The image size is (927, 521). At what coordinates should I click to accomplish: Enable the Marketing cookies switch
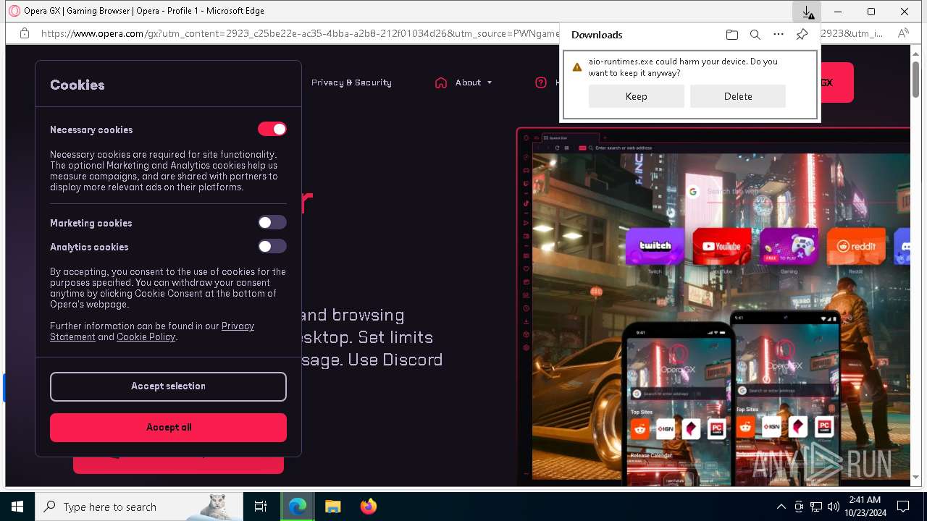272,223
